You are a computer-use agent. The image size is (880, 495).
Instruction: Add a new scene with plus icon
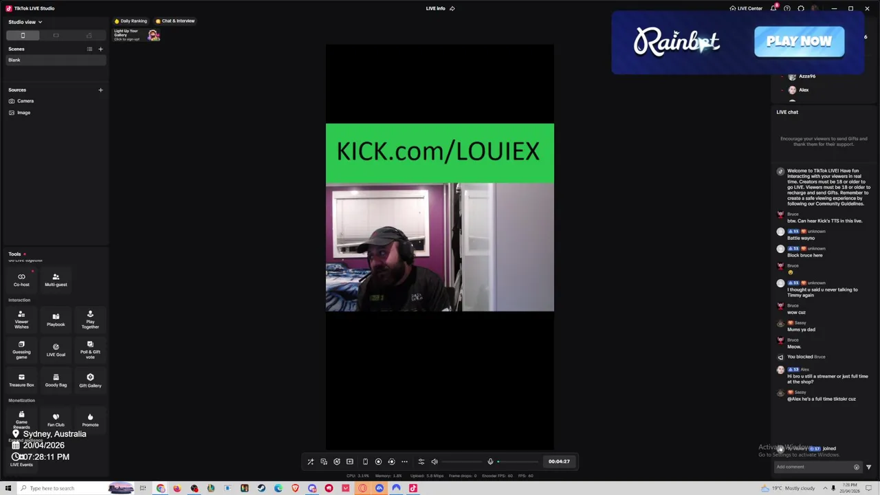click(100, 49)
